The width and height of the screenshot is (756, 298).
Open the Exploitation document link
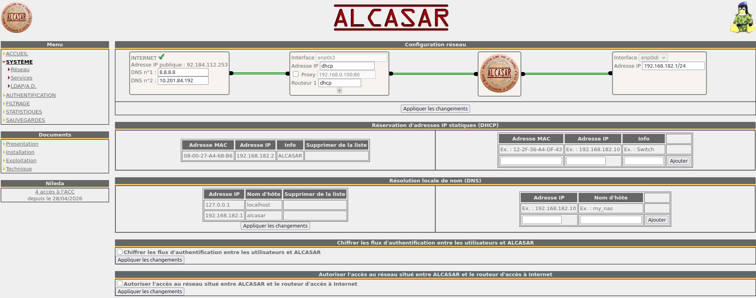point(21,160)
